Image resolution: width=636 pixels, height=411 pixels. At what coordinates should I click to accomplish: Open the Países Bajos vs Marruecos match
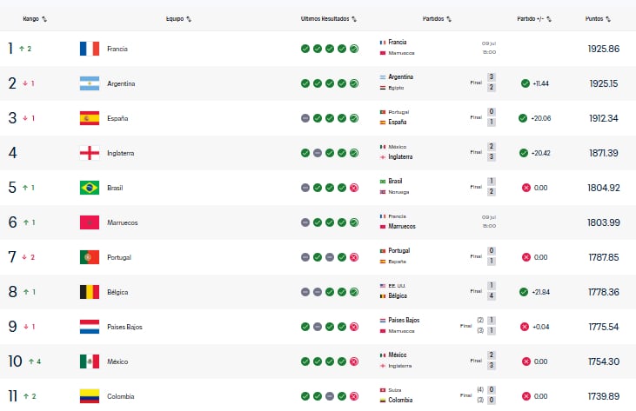coord(438,326)
